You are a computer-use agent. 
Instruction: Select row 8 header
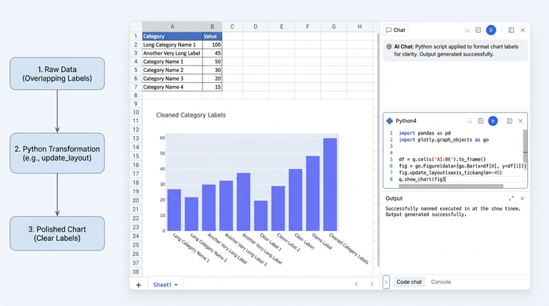pyautogui.click(x=136, y=95)
